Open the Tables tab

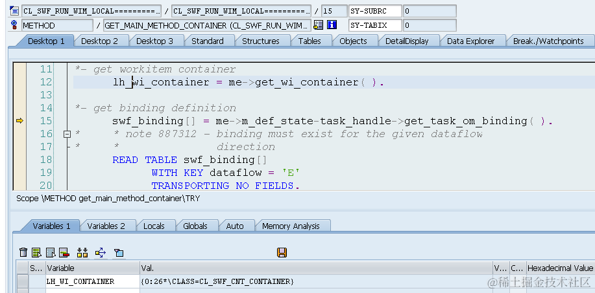pyautogui.click(x=310, y=41)
